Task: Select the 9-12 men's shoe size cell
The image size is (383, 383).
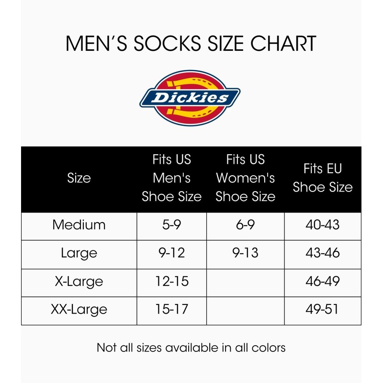Action: (x=171, y=253)
